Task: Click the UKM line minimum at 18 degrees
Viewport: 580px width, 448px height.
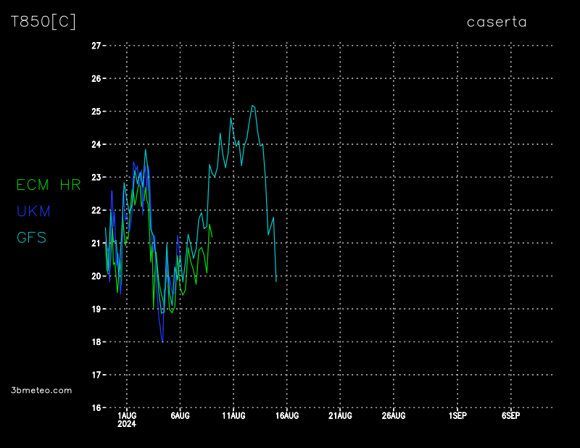Action: click(x=162, y=341)
